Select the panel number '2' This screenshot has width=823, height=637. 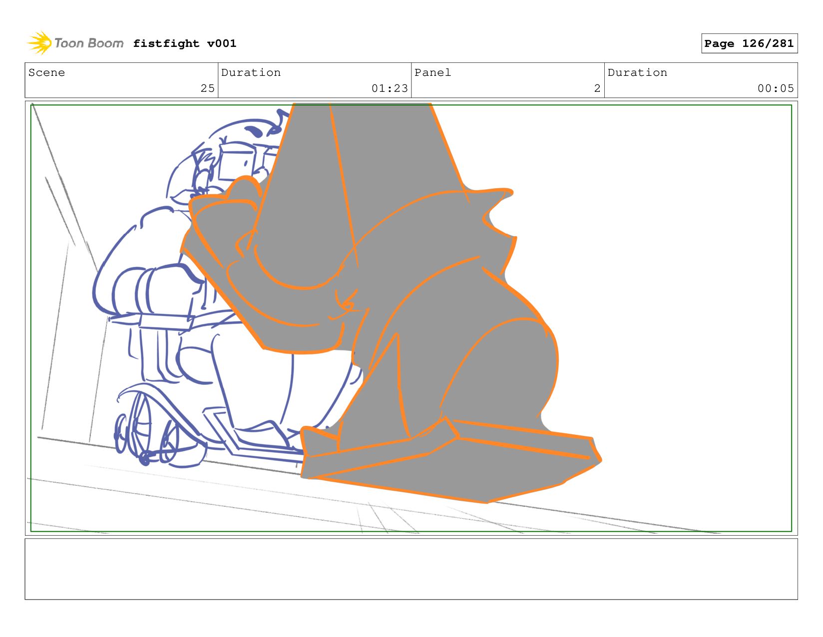click(597, 88)
